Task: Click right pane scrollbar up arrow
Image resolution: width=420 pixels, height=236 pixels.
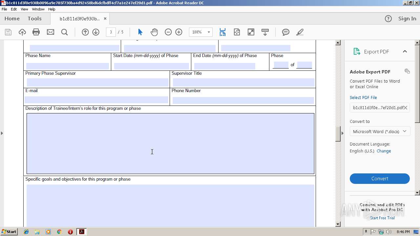Action: (x=417, y=43)
